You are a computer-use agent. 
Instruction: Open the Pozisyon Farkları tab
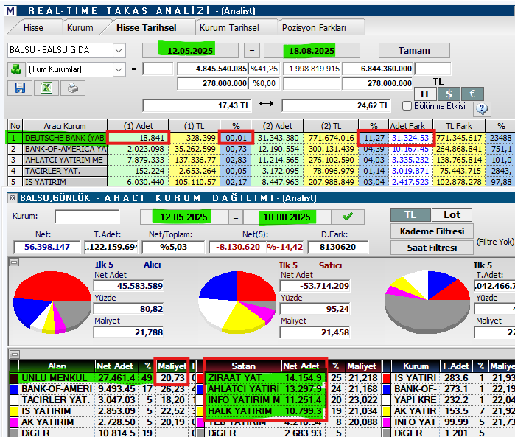[314, 27]
